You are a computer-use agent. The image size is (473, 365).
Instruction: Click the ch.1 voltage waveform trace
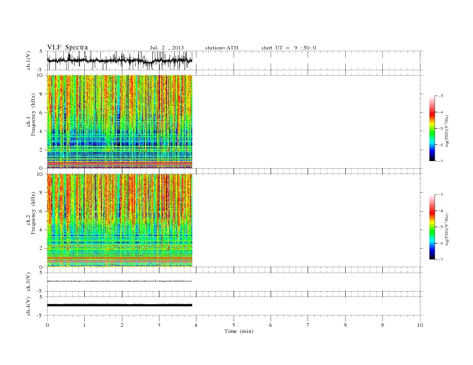(119, 60)
